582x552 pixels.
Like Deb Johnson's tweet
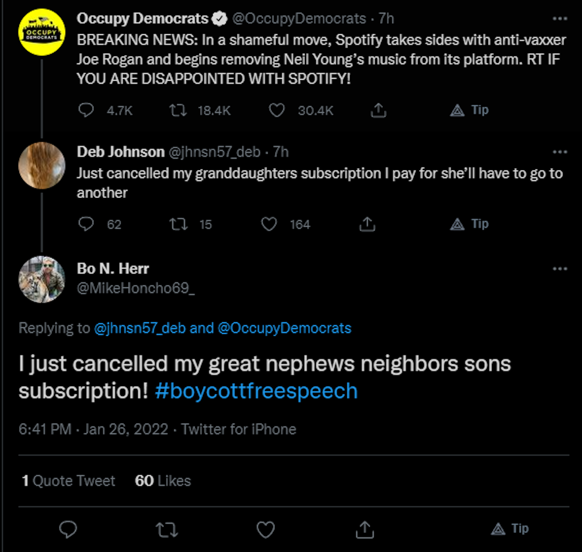(x=269, y=224)
